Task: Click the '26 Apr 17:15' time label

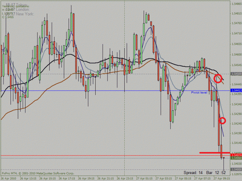Action: (x=67, y=179)
